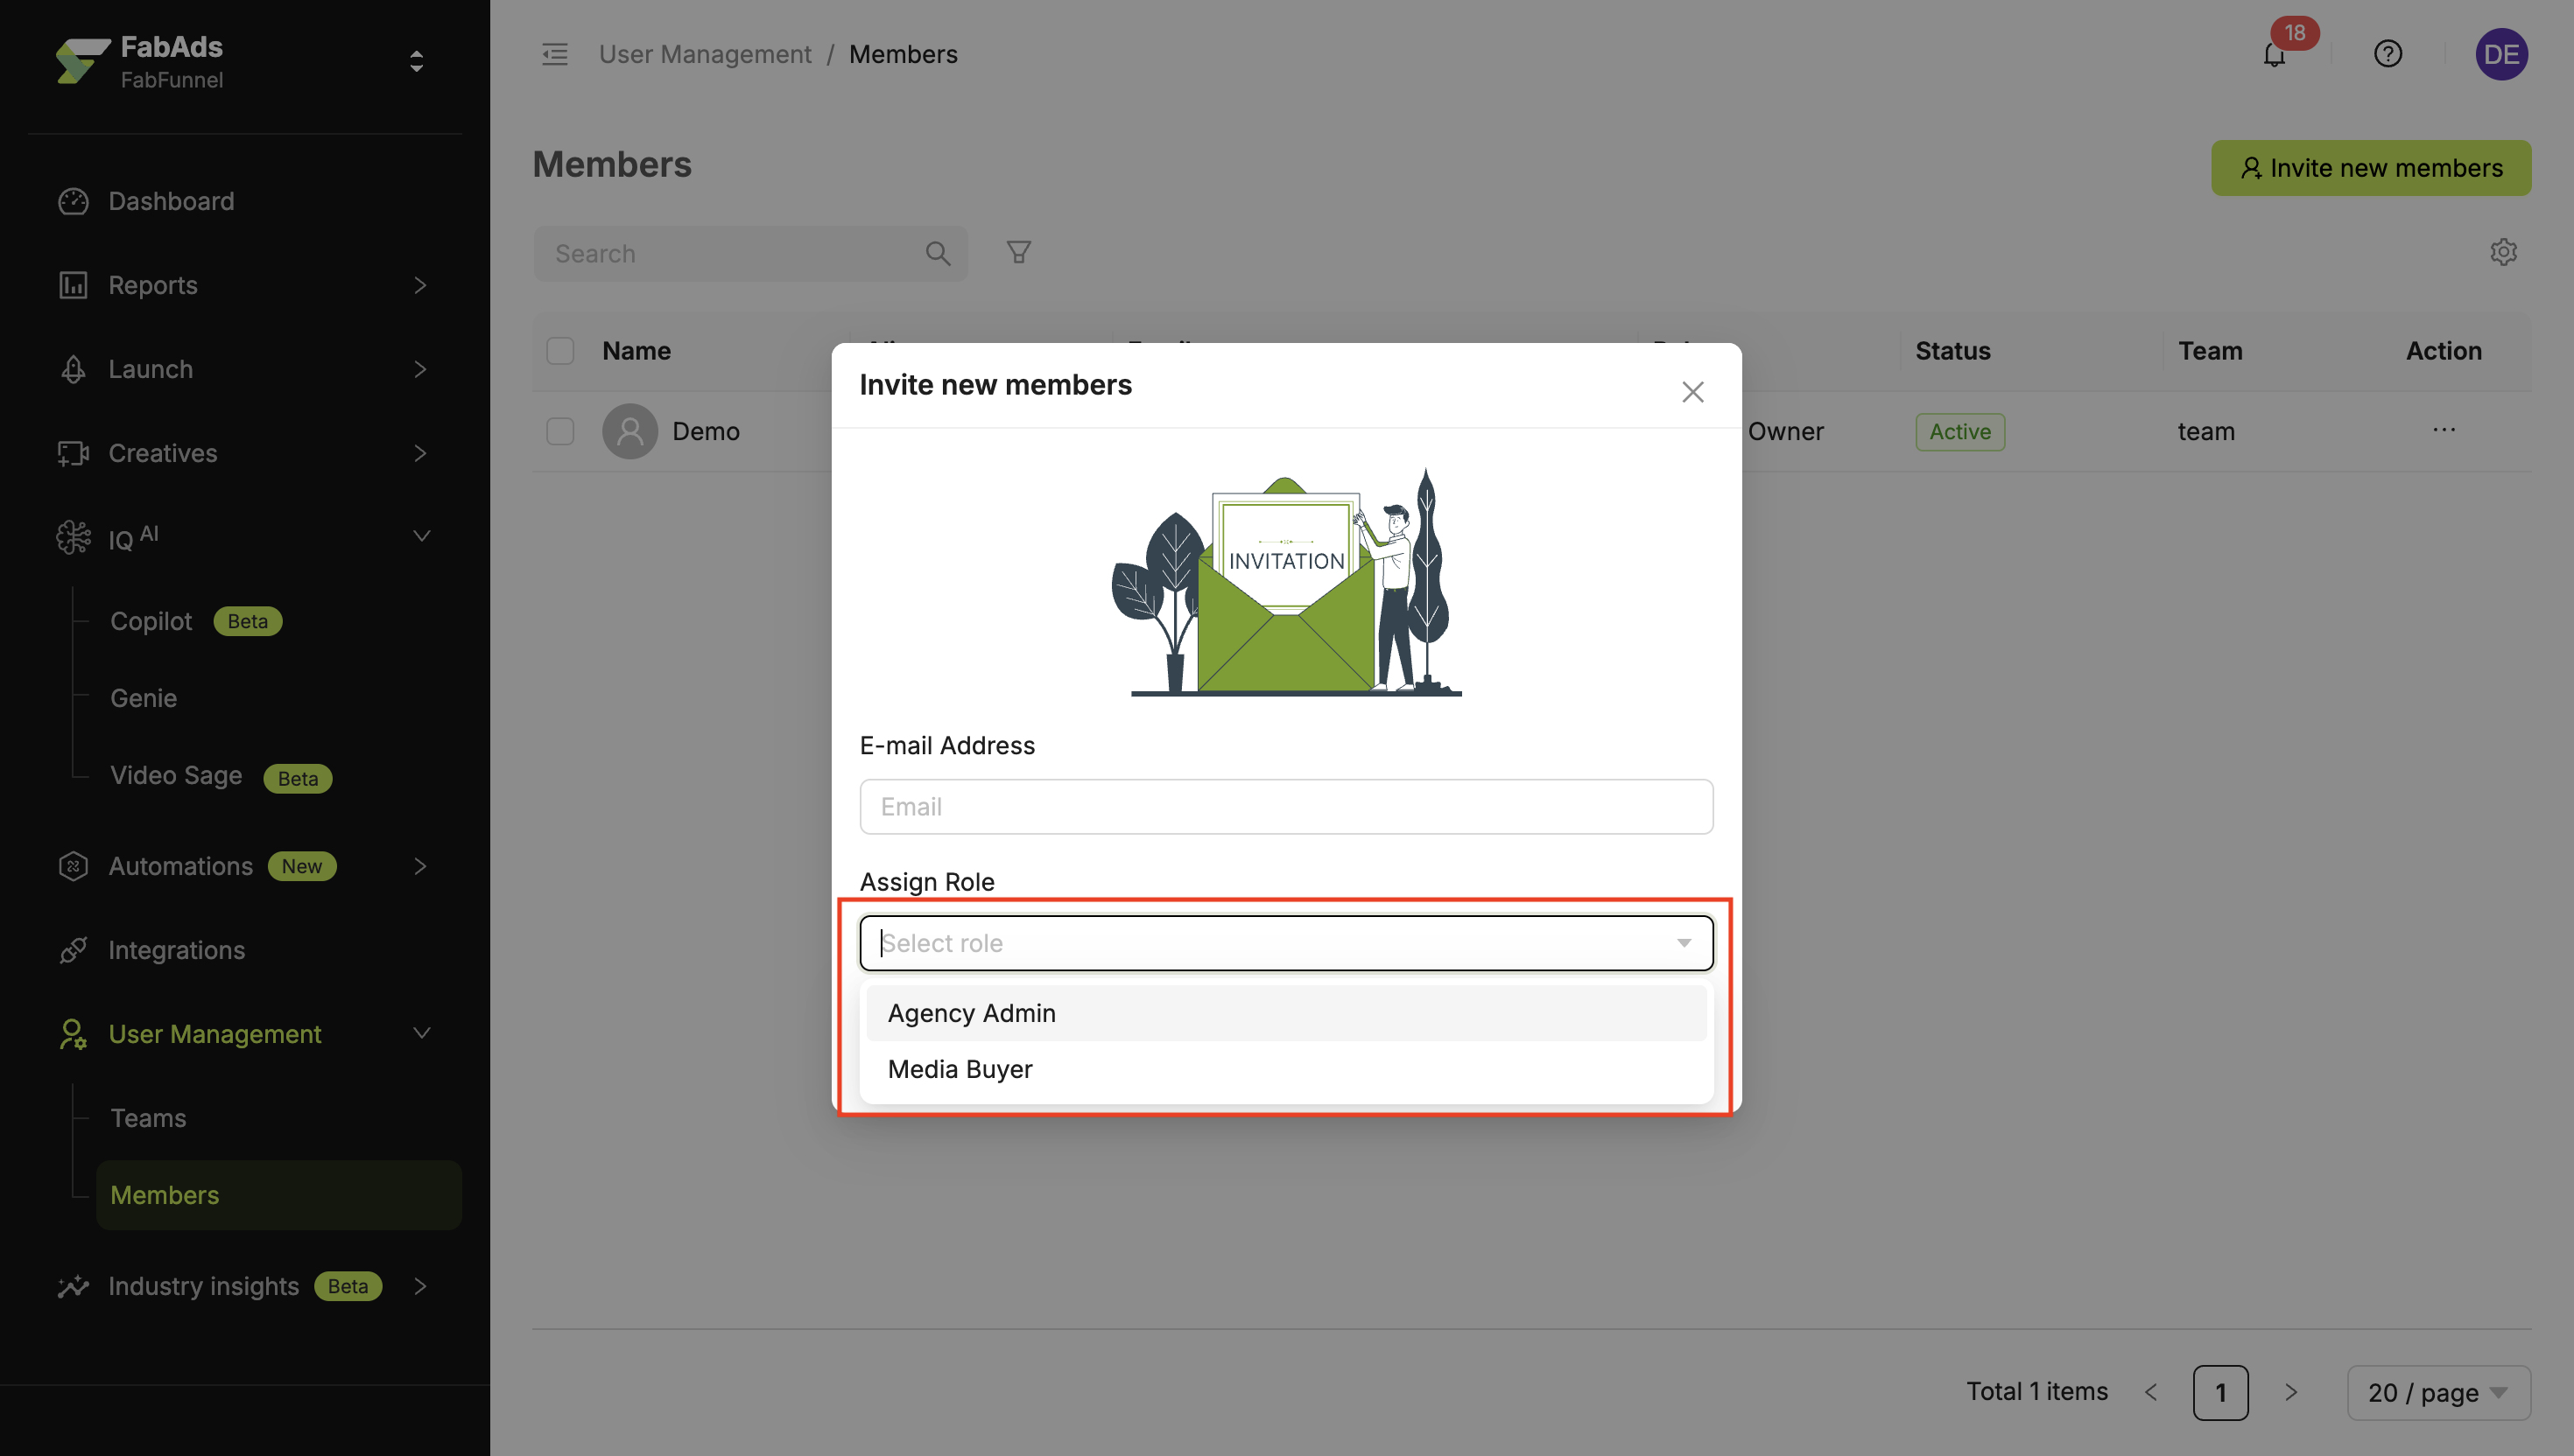
Task: Click the filter funnel icon
Action: coord(1018,253)
